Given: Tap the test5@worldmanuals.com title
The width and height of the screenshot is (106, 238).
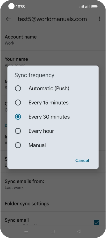Looking at the screenshot, I should pyautogui.click(x=52, y=19).
